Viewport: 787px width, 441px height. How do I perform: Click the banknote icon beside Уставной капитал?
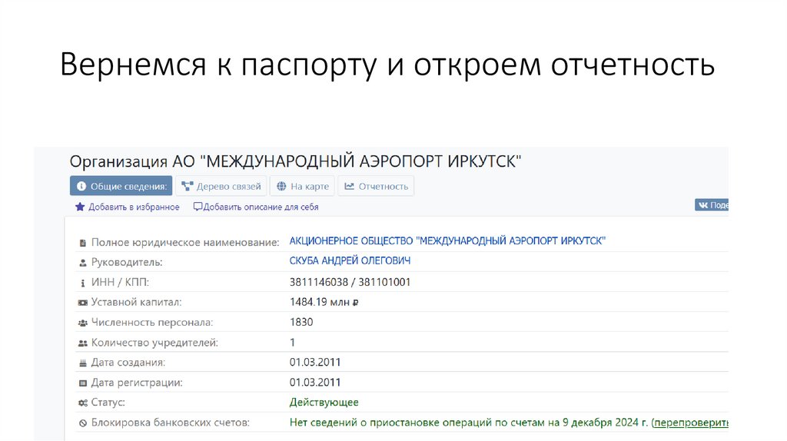click(x=83, y=303)
